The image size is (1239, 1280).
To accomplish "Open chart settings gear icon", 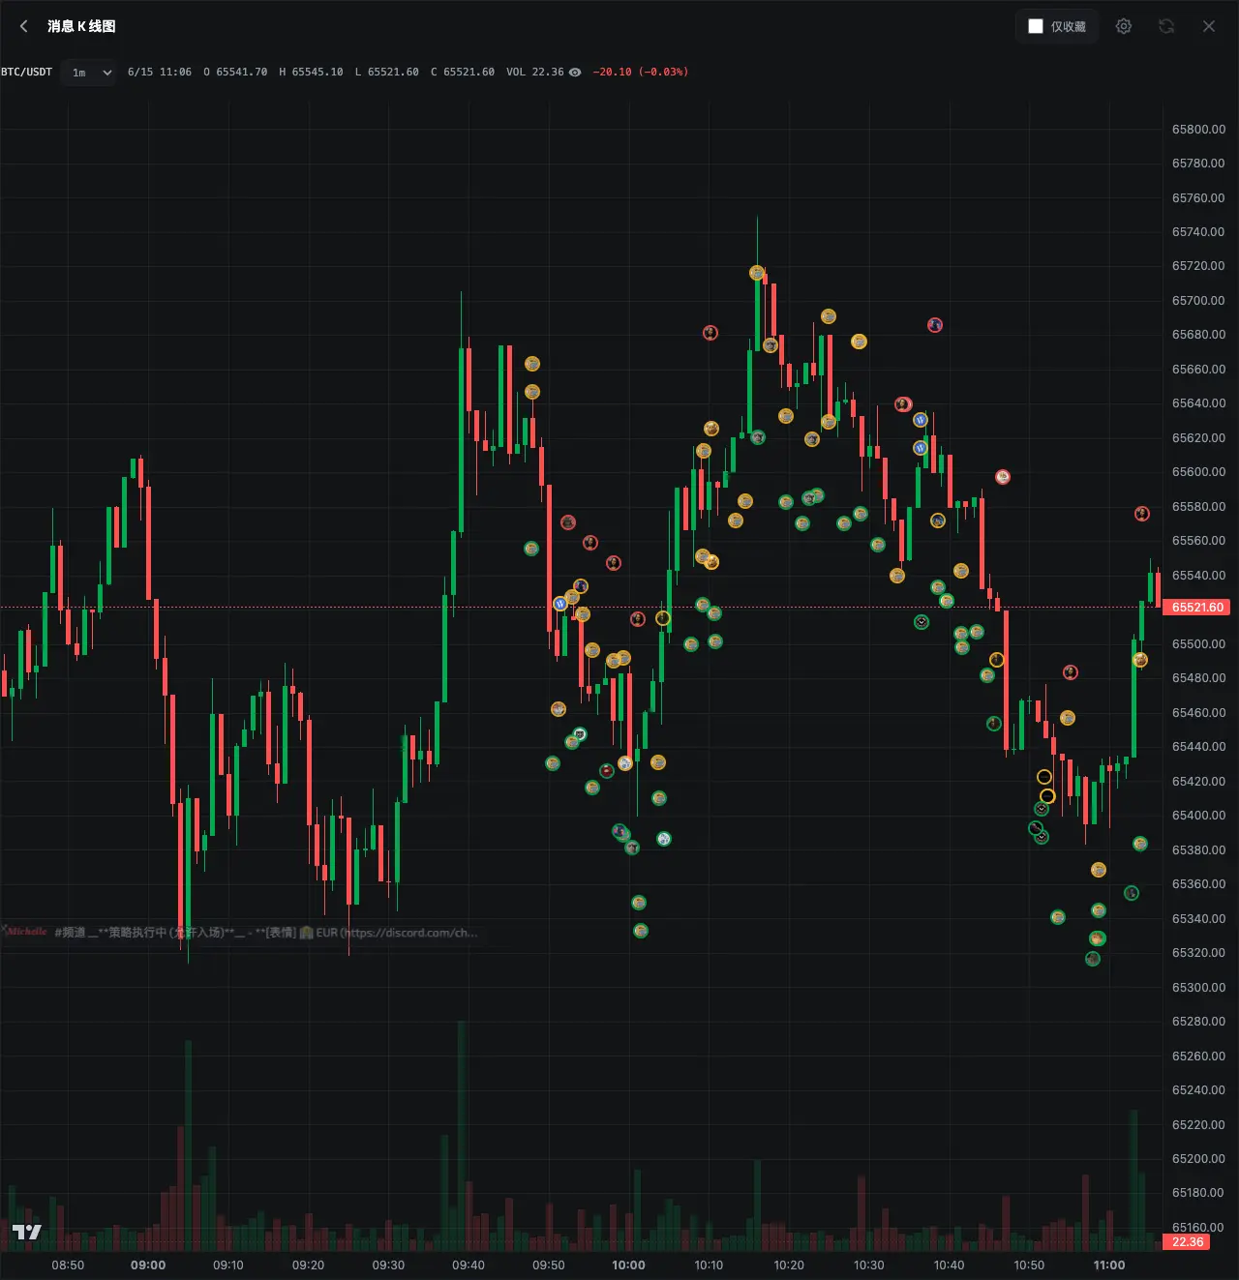I will tap(1124, 26).
